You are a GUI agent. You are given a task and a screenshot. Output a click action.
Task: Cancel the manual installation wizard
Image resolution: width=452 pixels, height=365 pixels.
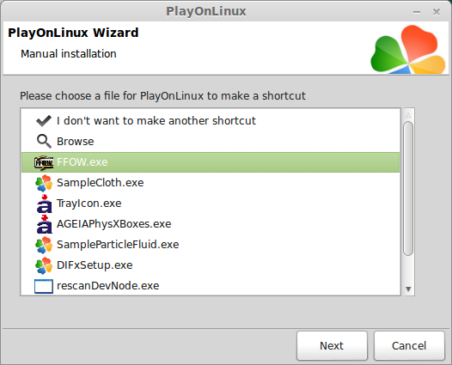click(409, 345)
